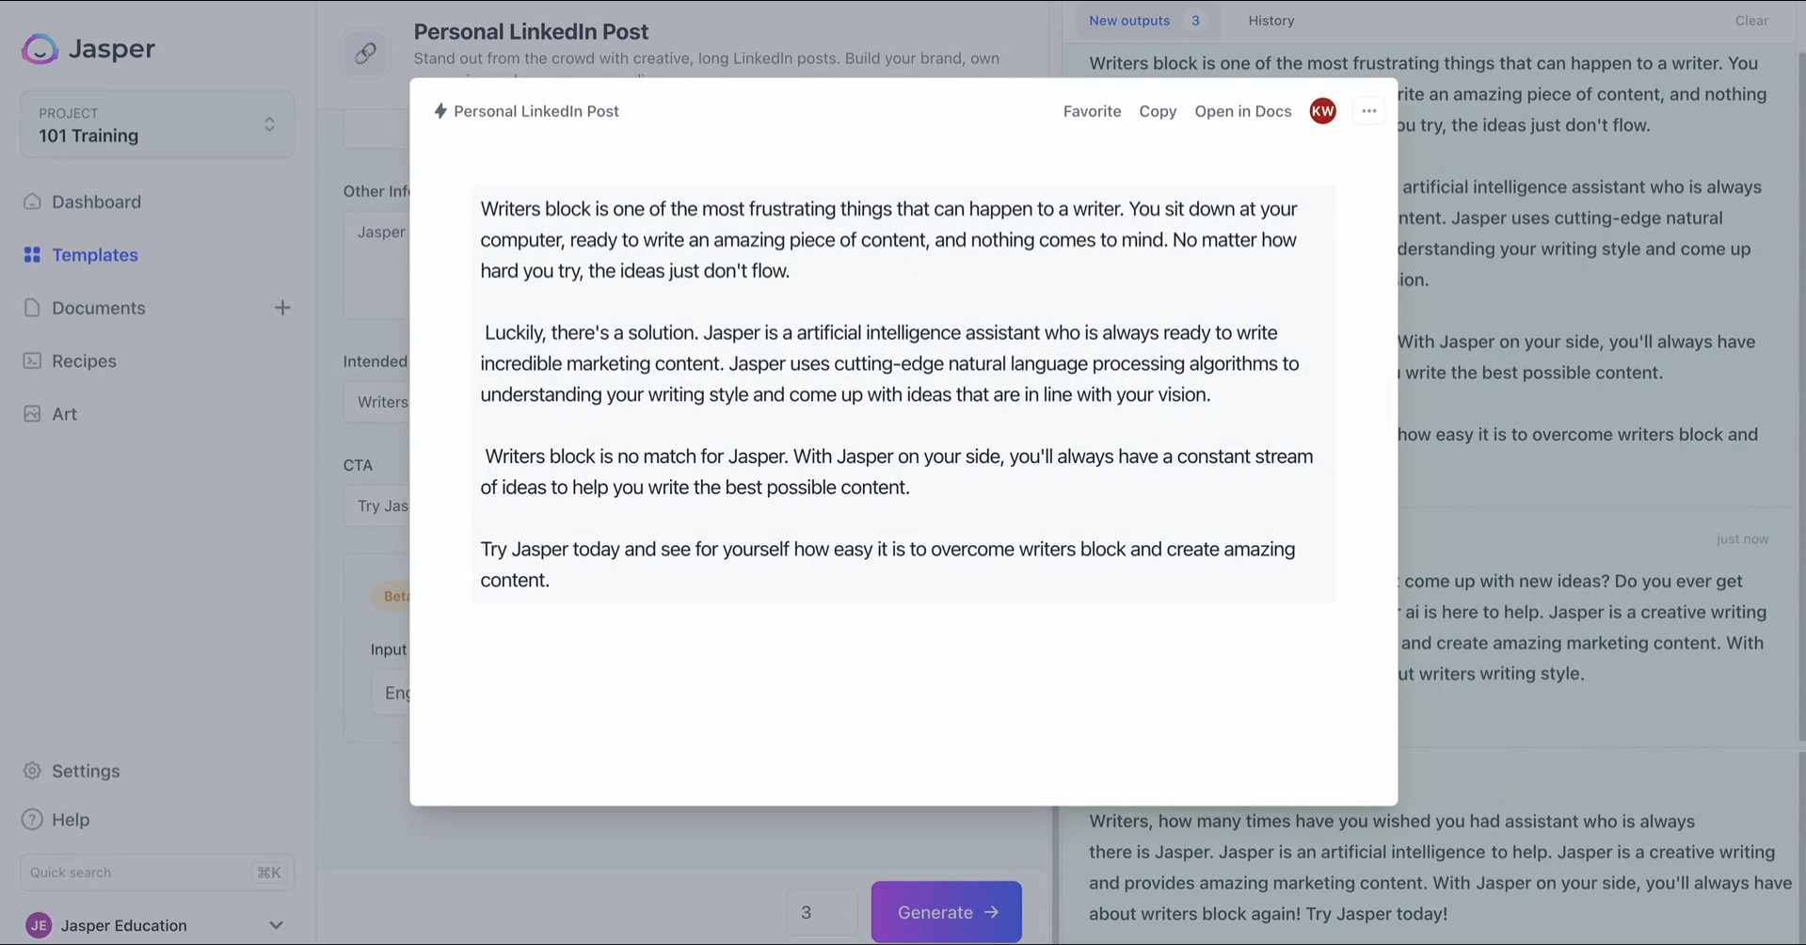Viewport: 1806px width, 945px height.
Task: Click the output 'Writers, how many times have you wished'
Action: pyautogui.click(x=1440, y=867)
